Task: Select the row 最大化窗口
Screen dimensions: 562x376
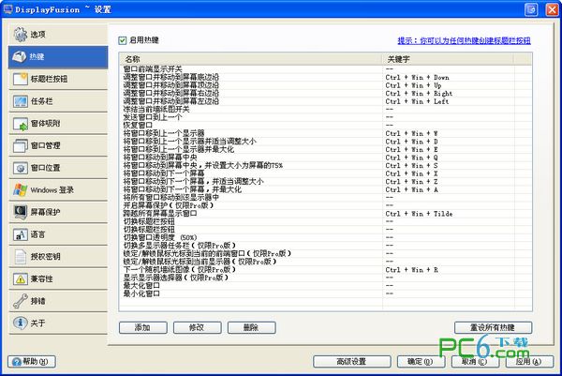Action: pos(325,286)
